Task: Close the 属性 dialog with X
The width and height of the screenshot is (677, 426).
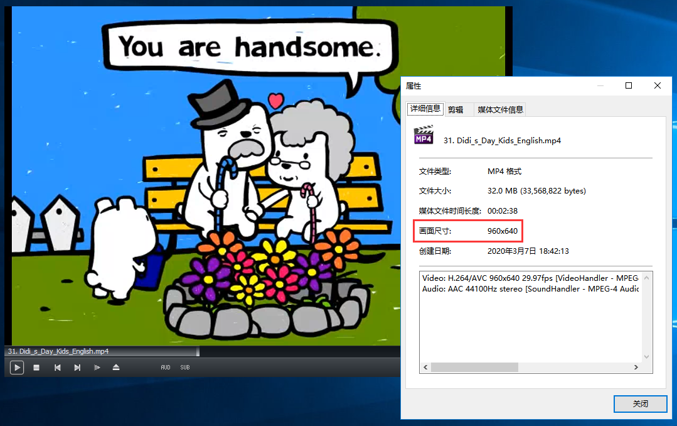Action: click(657, 85)
